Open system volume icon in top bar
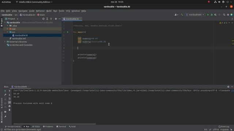This screenshot has height=131, width=234. pos(219,2)
